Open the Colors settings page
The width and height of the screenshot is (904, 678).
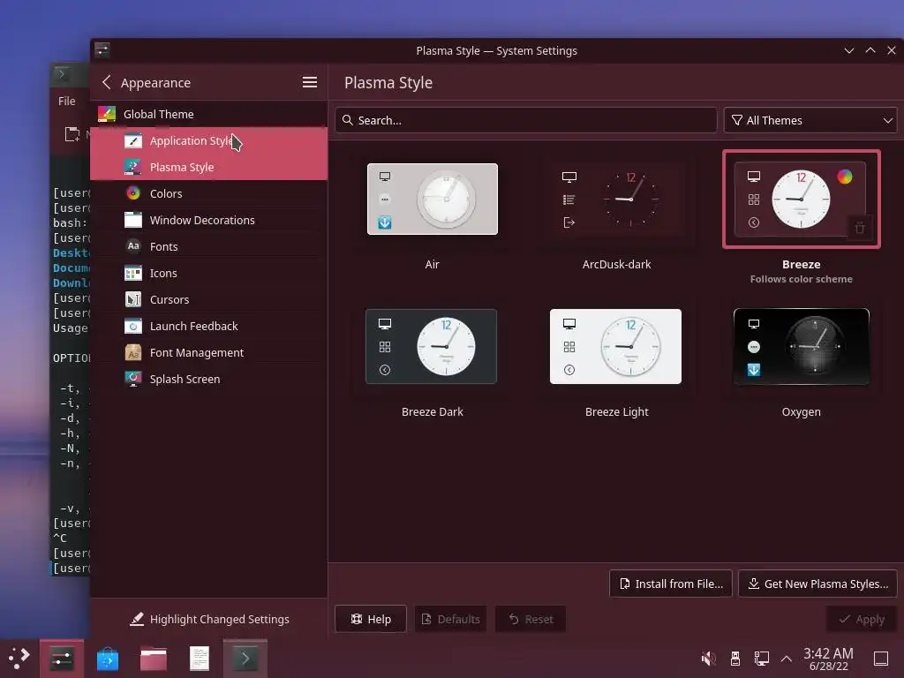[208, 193]
